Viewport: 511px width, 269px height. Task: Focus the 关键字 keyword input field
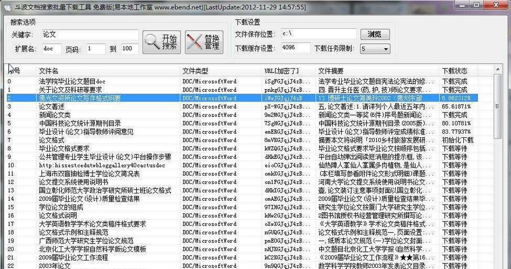(90, 35)
